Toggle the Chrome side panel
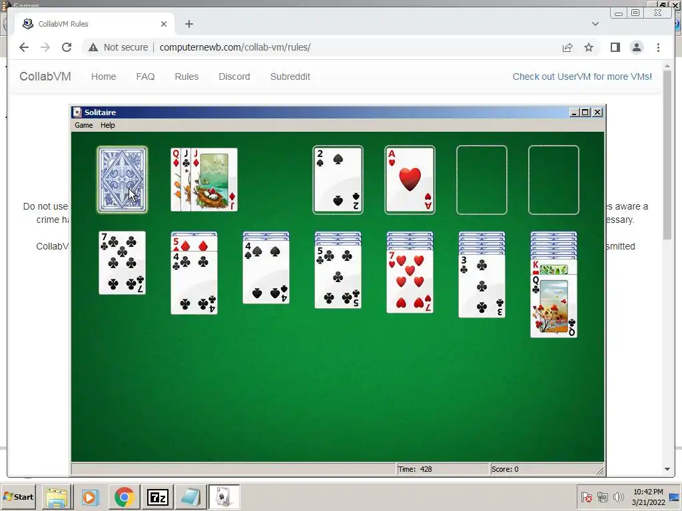Screen dimensions: 682x511 (x=615, y=47)
